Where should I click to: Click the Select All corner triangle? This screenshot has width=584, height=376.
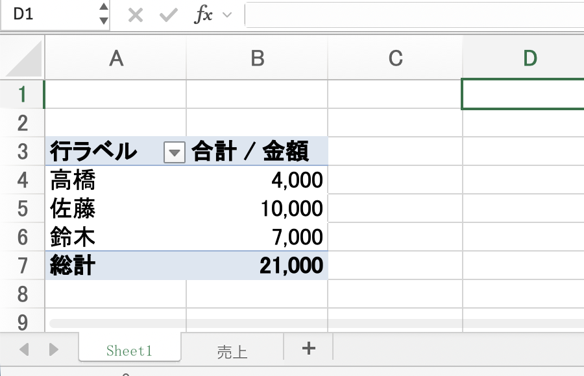point(24,58)
